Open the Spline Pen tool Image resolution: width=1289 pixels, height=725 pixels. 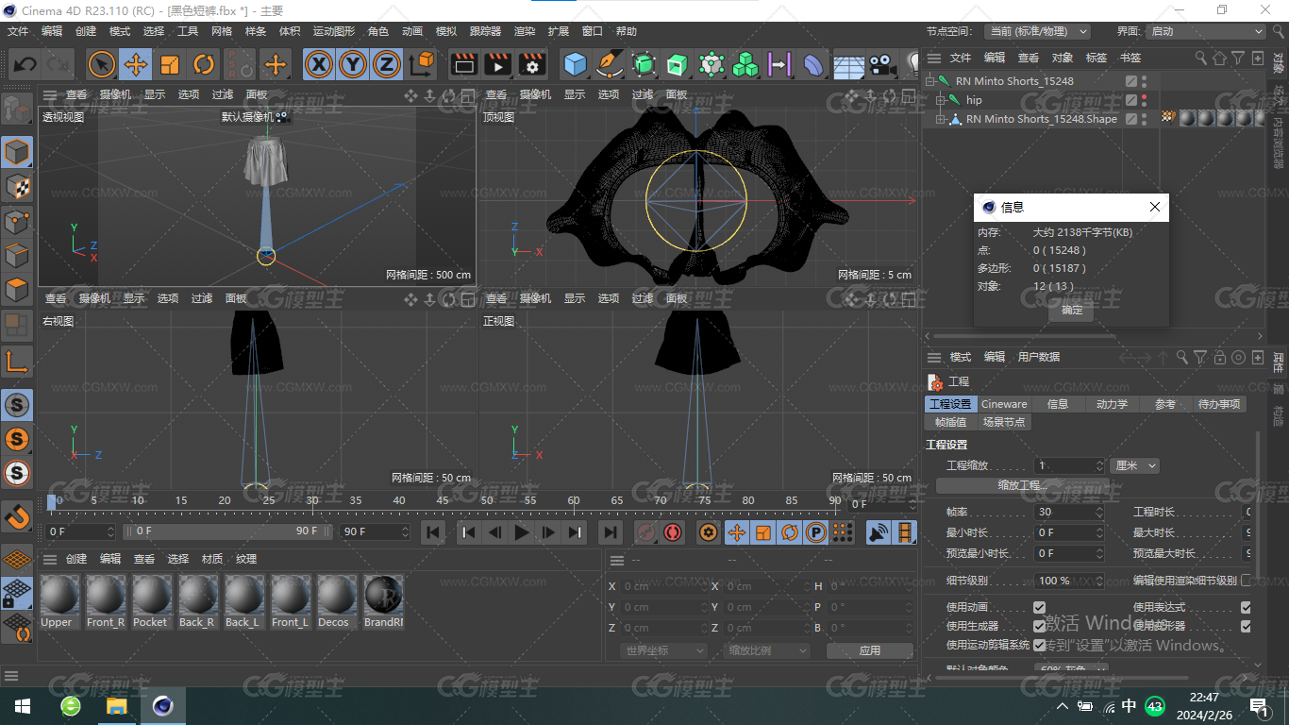coord(610,64)
